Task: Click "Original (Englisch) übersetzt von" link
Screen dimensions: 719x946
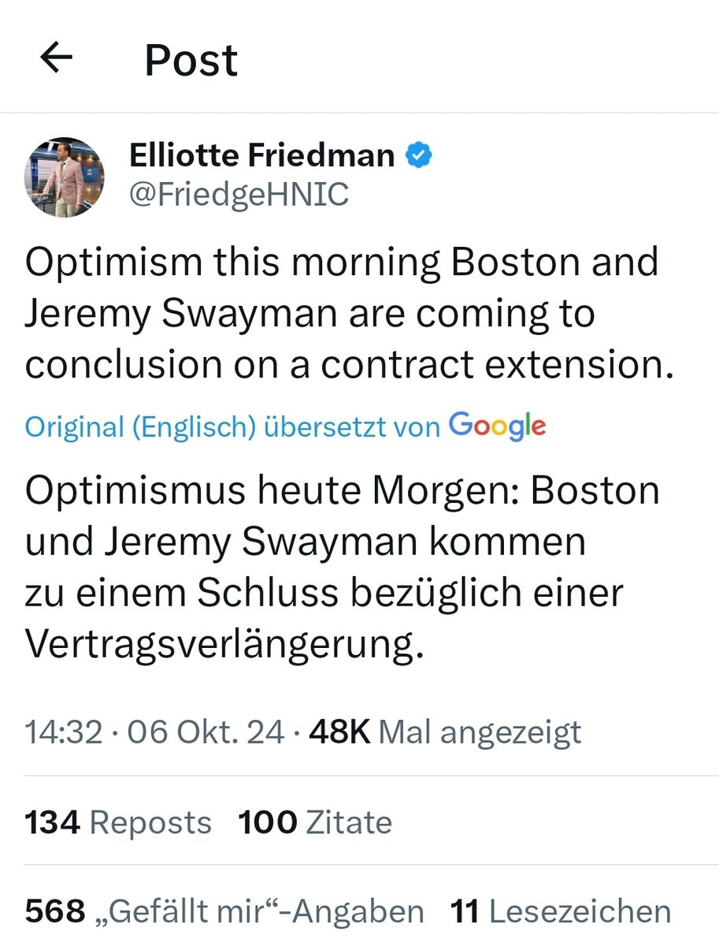Action: [x=232, y=427]
